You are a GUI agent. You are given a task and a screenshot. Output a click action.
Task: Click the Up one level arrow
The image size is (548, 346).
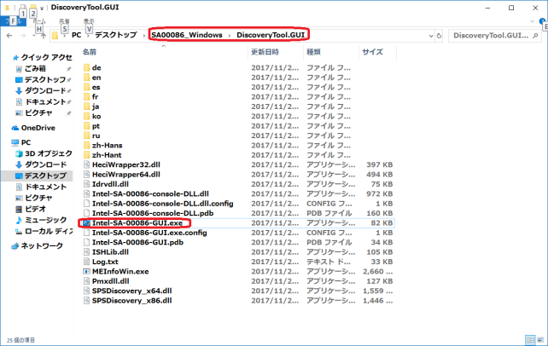[44, 36]
